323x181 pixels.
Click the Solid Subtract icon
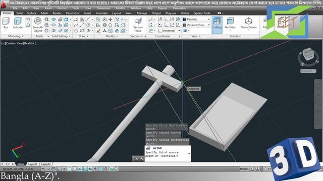tap(53, 25)
